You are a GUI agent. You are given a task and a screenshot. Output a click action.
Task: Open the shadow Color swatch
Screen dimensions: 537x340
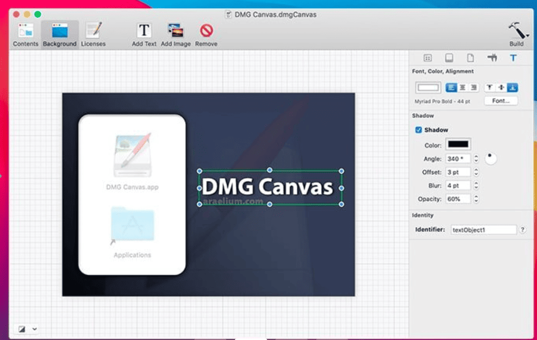tap(458, 144)
